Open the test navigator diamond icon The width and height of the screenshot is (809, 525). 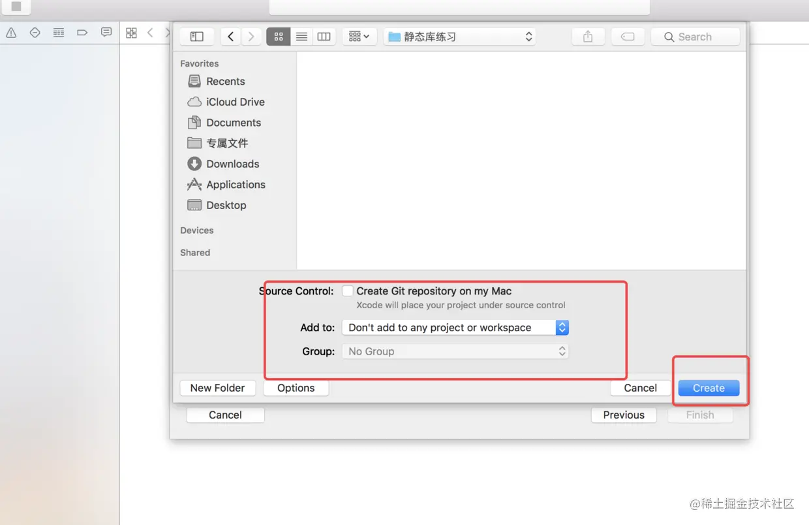[x=35, y=33]
